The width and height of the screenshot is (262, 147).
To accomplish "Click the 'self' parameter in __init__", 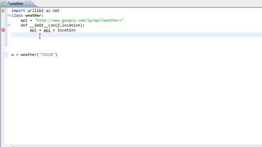I will (55, 25).
